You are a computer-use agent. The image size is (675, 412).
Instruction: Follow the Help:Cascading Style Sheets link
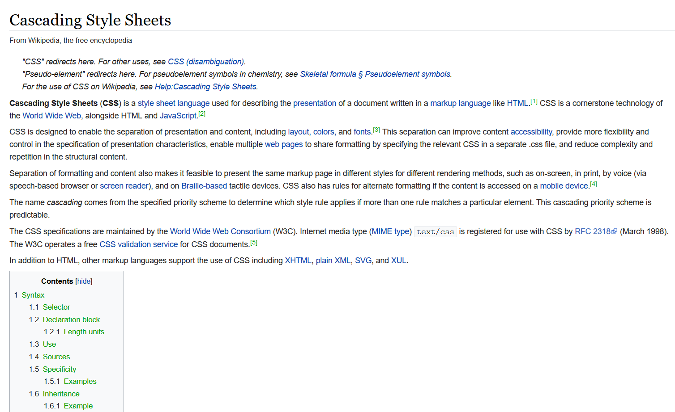coord(205,87)
